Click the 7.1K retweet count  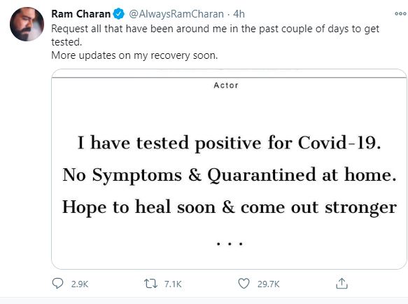[173, 284]
